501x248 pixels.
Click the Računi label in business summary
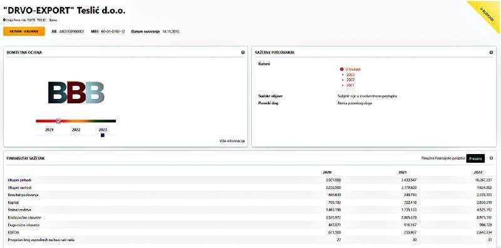(264, 64)
